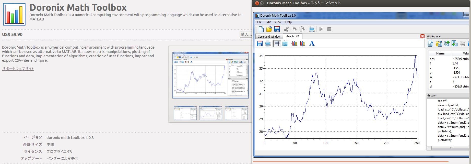Print the graph via graph toolbar printer icon
This screenshot has width=471, height=164.
click(268, 43)
